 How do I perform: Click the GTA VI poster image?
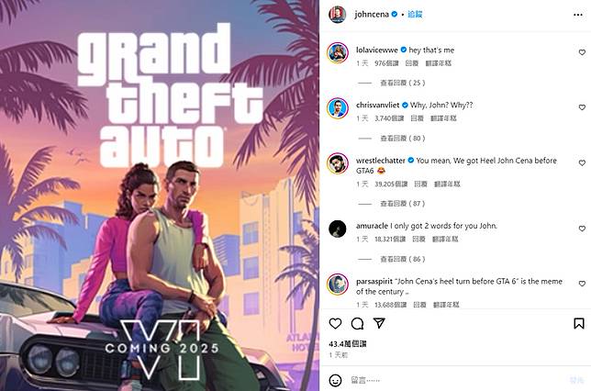pyautogui.click(x=160, y=195)
